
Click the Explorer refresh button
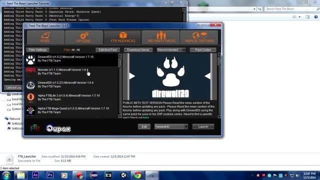tap(259, 9)
